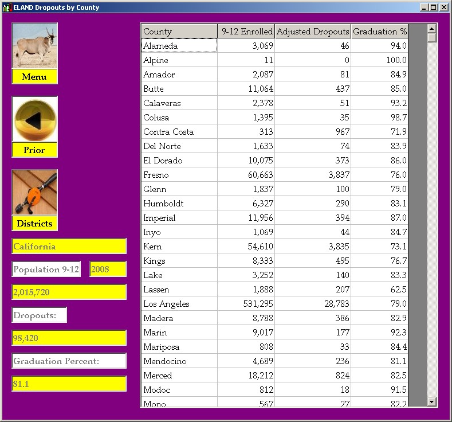452x422 pixels.
Task: Click the Adjusted Dropouts column header
Action: pos(312,32)
